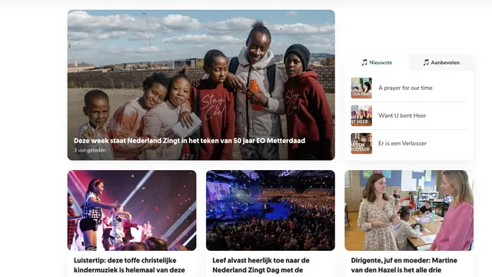Select song title 'A prayer for our time'

pos(405,88)
